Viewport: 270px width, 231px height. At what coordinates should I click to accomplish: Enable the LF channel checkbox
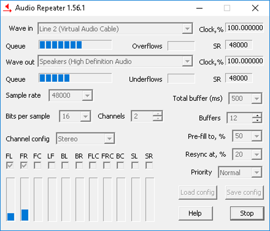click(x=51, y=166)
